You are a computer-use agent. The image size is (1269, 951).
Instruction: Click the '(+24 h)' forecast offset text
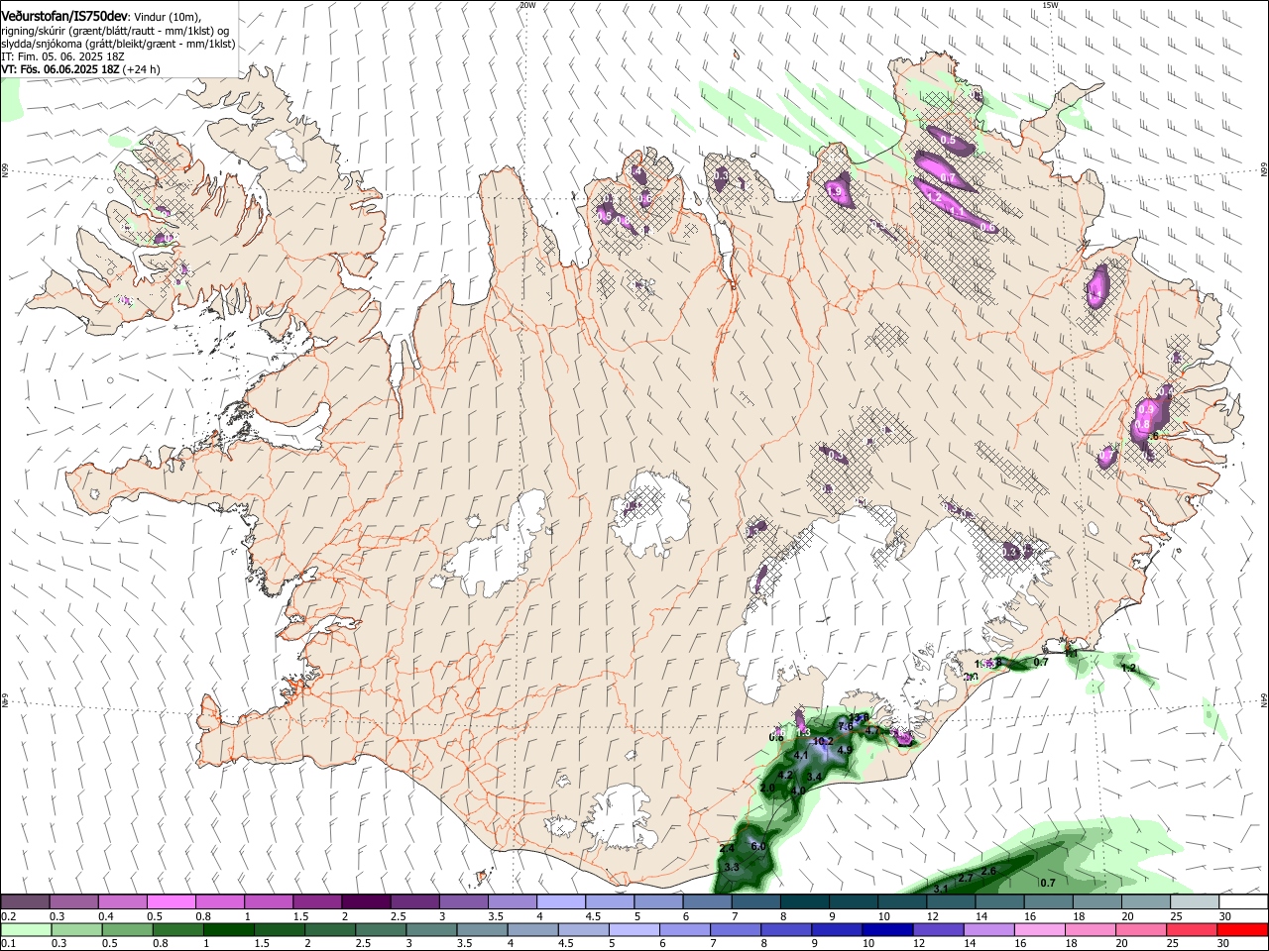click(142, 69)
